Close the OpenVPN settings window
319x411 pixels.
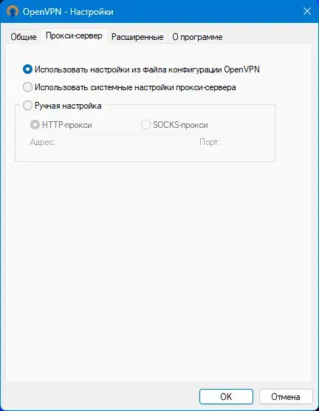point(307,11)
